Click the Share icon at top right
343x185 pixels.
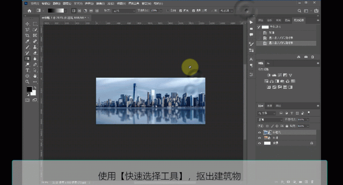click(316, 11)
